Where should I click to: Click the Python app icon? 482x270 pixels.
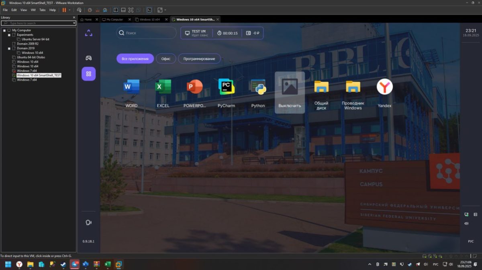258,87
